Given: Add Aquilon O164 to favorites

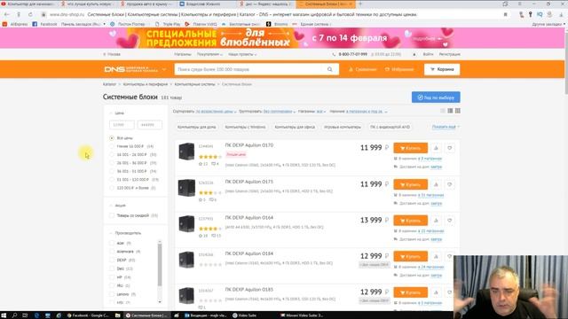Looking at the screenshot, I should [450, 221].
